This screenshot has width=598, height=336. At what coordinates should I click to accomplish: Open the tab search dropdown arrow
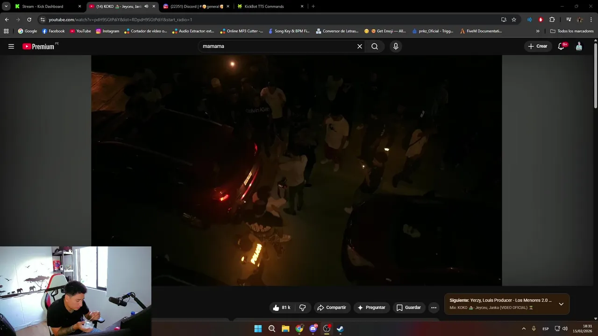click(6, 7)
